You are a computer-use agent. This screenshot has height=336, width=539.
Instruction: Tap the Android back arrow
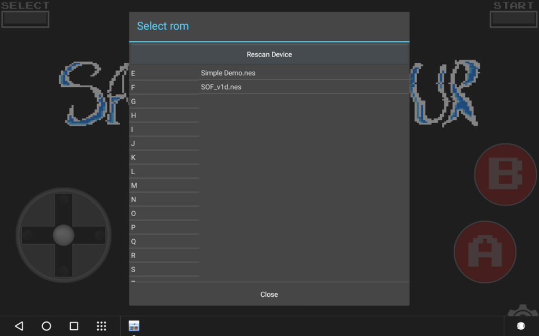click(x=19, y=325)
